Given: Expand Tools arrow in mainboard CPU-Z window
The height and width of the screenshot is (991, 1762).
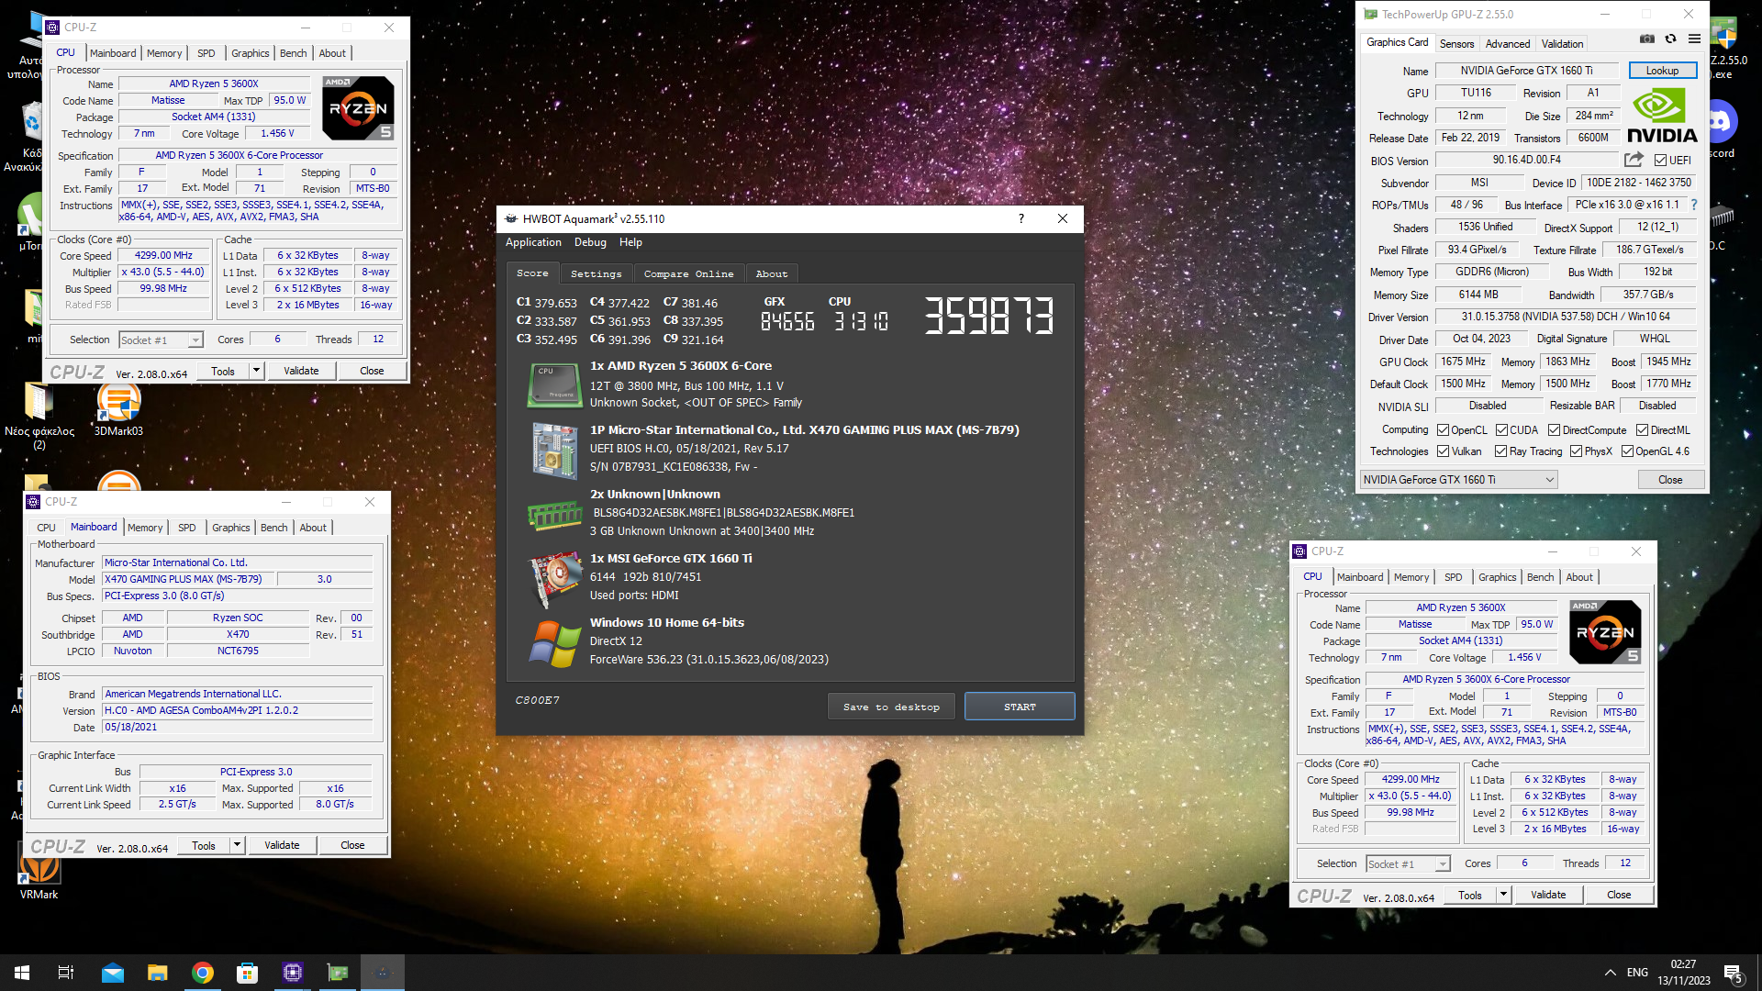Looking at the screenshot, I should point(238,845).
